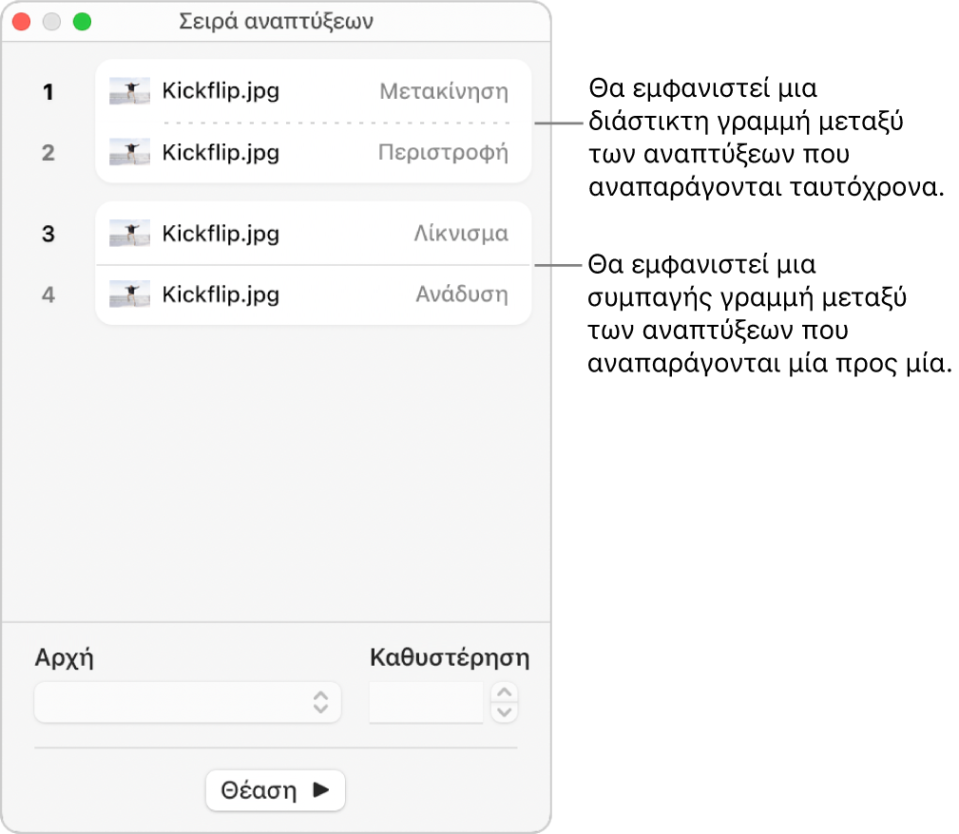Click the Μετακίνηση effect label

[x=444, y=91]
